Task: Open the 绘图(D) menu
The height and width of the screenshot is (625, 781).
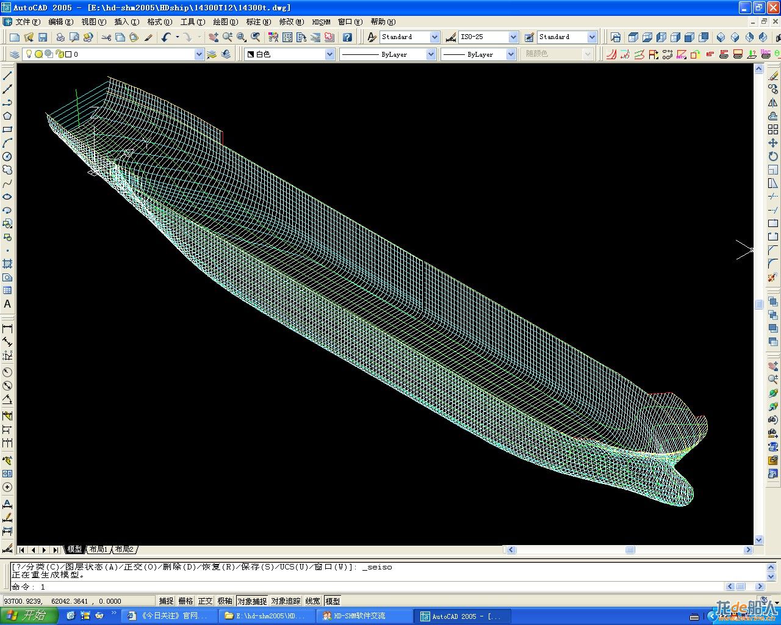Action: (x=225, y=21)
